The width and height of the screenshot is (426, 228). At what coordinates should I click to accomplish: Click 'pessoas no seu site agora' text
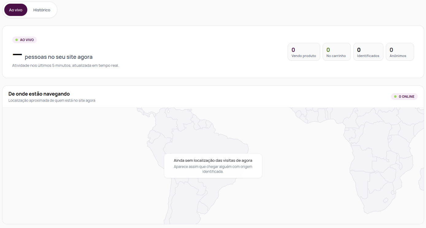(59, 57)
